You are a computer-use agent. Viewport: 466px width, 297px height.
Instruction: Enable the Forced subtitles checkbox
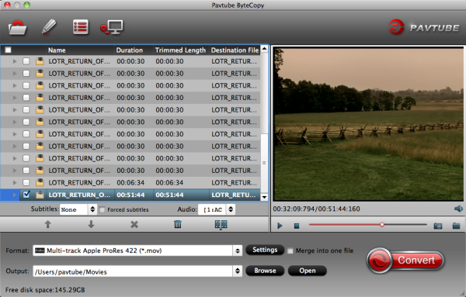103,210
